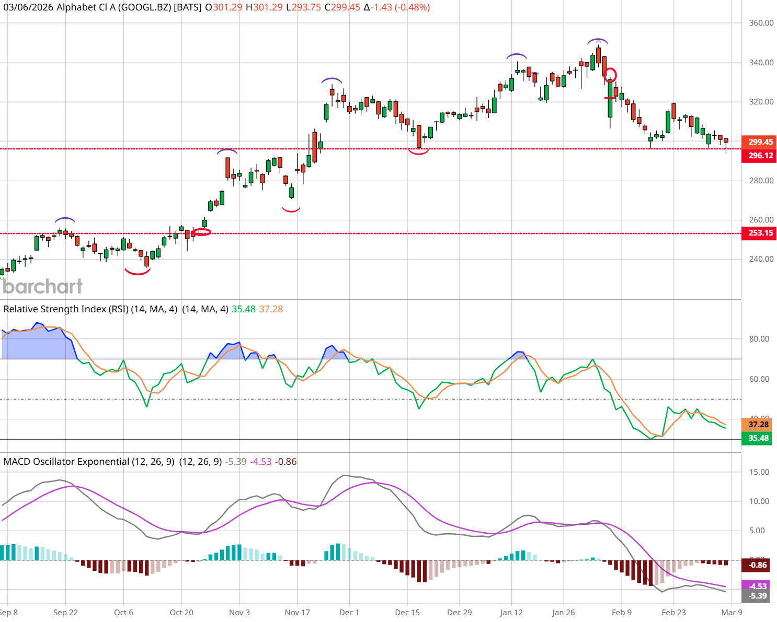The height and width of the screenshot is (622, 777).
Task: Click the Dec 1 date axis label
Action: 349,613
